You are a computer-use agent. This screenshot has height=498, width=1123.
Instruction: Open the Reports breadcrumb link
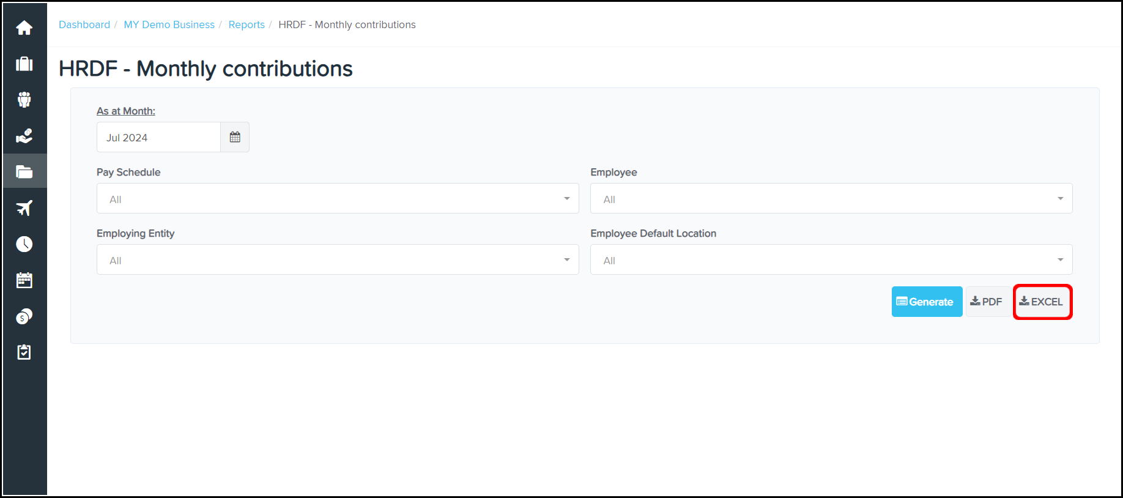click(246, 24)
